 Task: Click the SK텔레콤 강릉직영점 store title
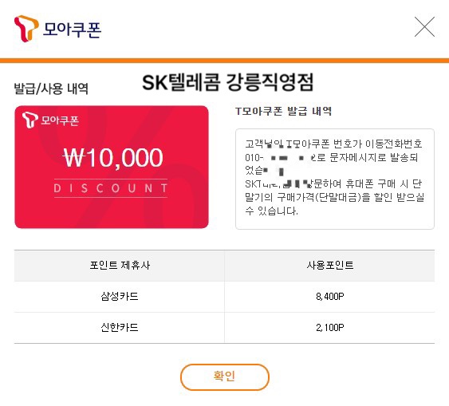click(228, 82)
